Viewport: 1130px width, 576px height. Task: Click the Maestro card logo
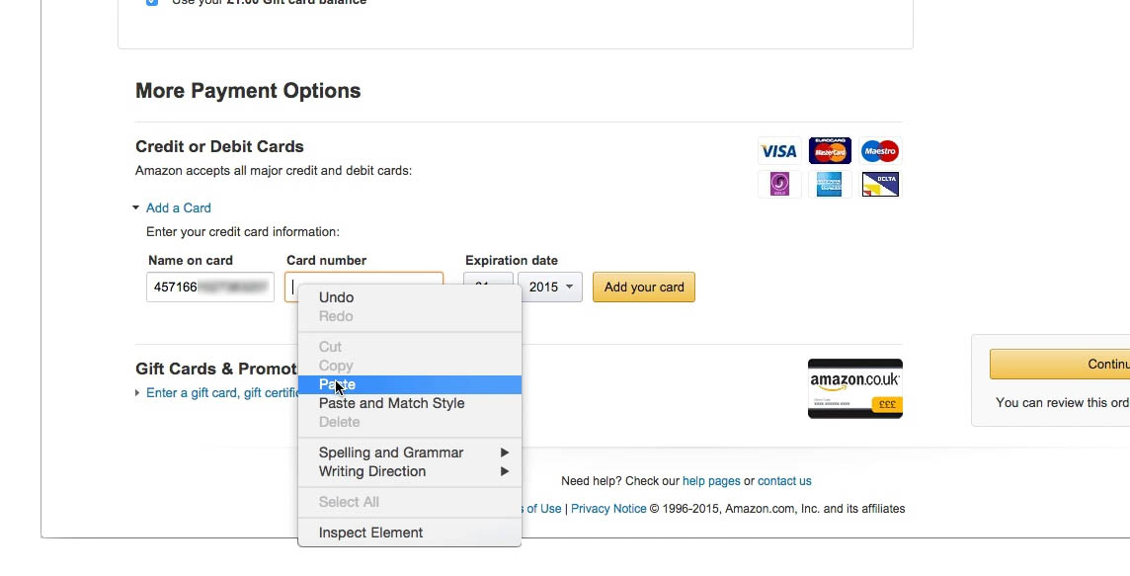(x=879, y=151)
